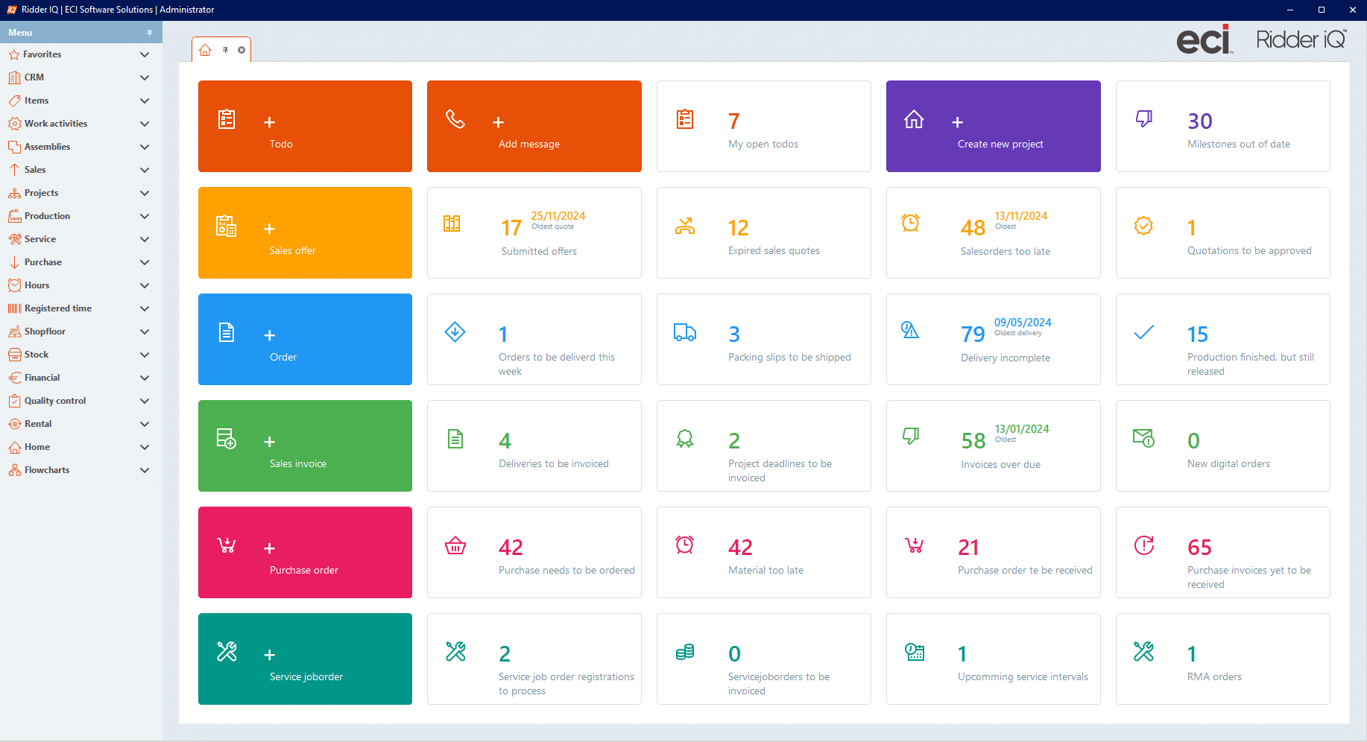Click the shopping basket icon for purchase needs
Screen dimensions: 1367x742
pyautogui.click(x=455, y=546)
